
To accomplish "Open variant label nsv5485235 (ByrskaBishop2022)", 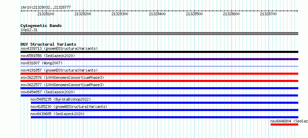I will tap(61, 99).
